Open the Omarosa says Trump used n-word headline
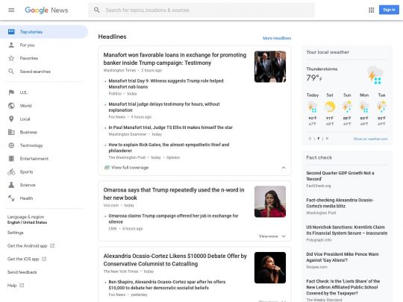This screenshot has width=403, height=302. pos(174,194)
